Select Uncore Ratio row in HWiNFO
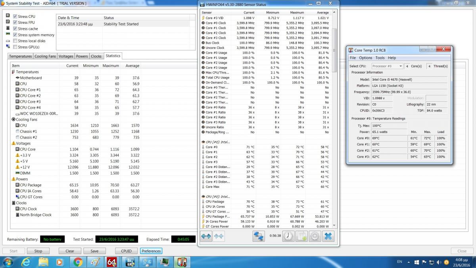Screen dimensions: 476x268 point(265,127)
